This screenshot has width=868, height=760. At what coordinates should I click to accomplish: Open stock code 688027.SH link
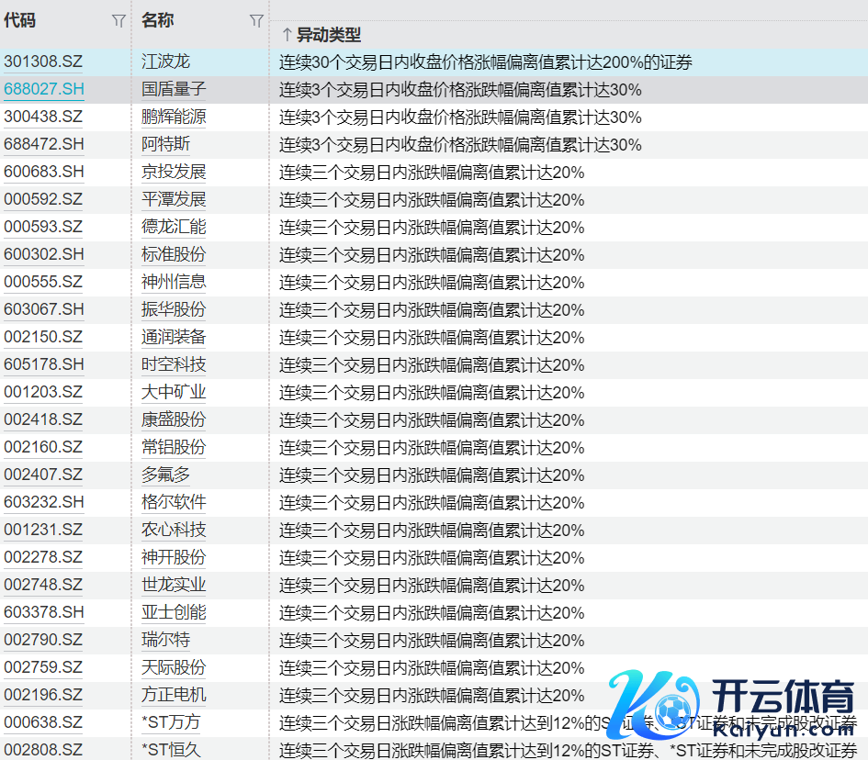44,89
